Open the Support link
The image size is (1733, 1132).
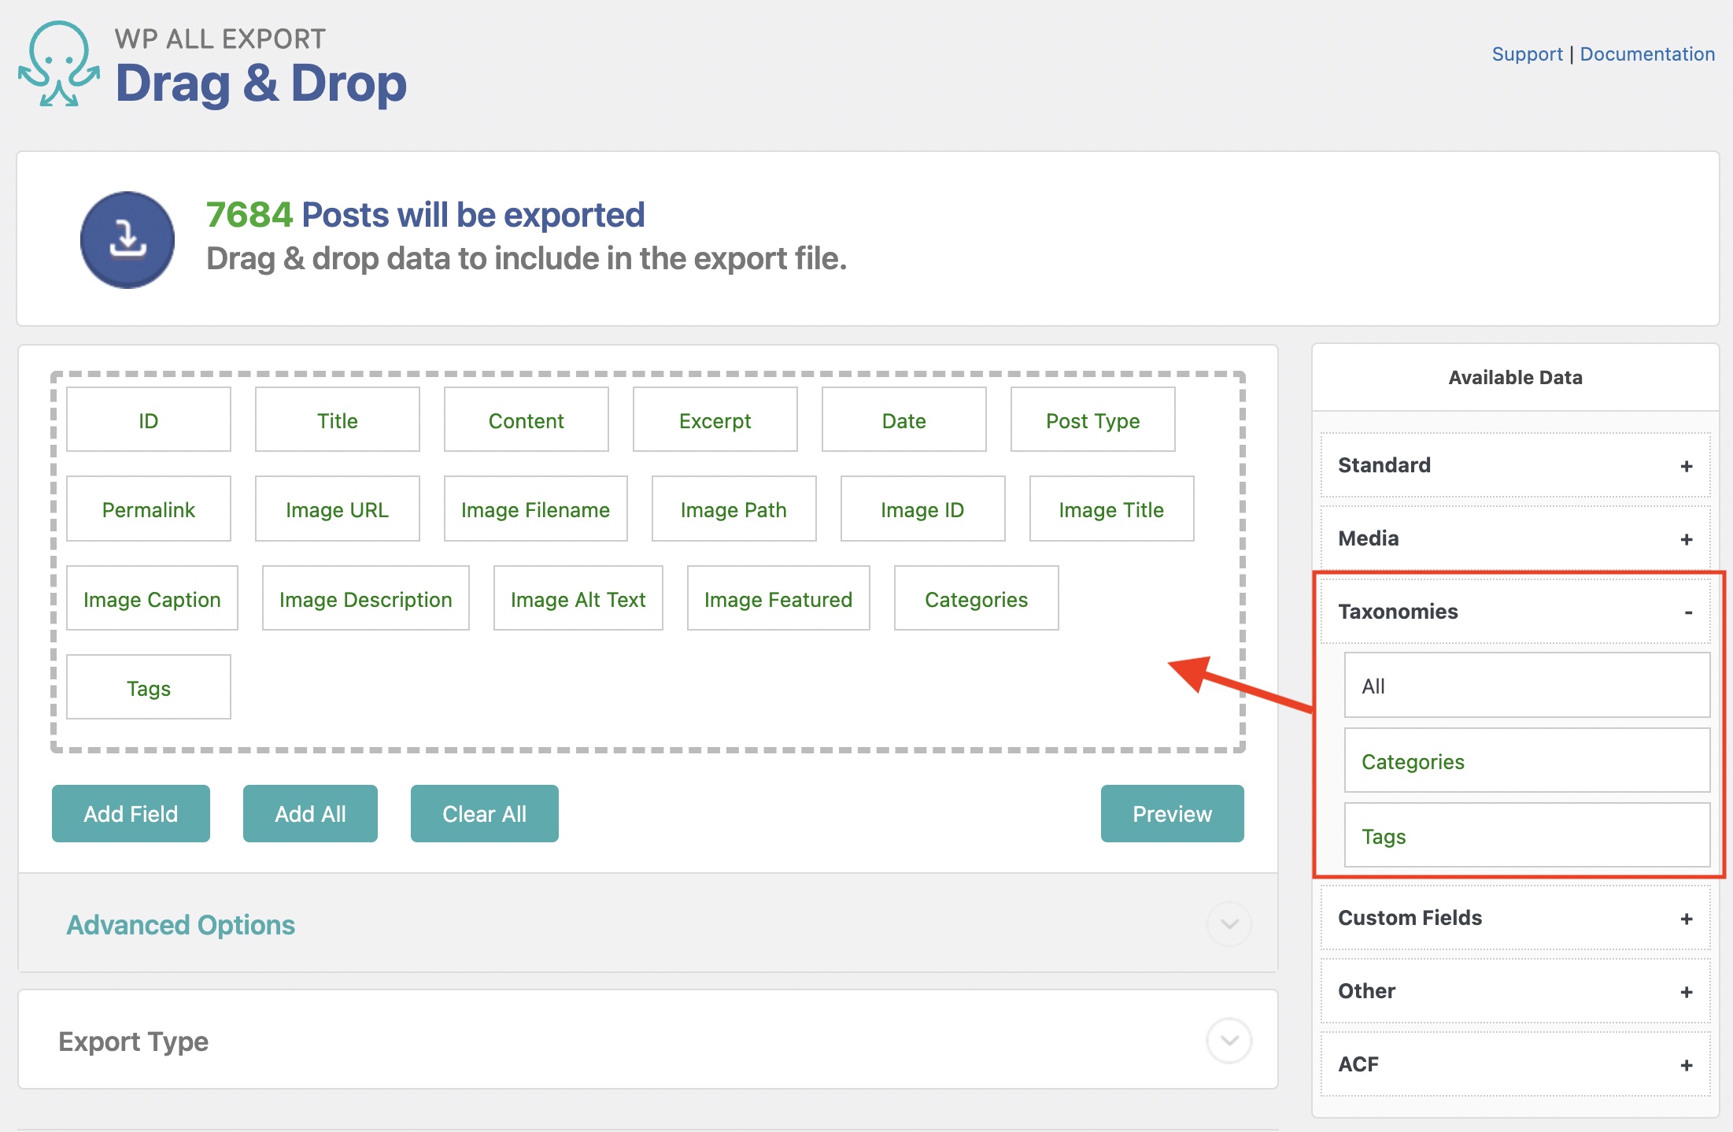pyautogui.click(x=1527, y=54)
